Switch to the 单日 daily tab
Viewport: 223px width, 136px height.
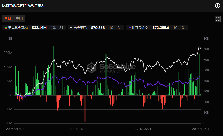(x=8, y=18)
